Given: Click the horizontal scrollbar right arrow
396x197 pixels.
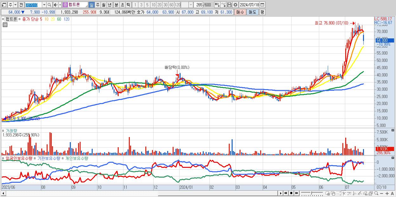Looking at the screenshot, I should click(x=280, y=193).
